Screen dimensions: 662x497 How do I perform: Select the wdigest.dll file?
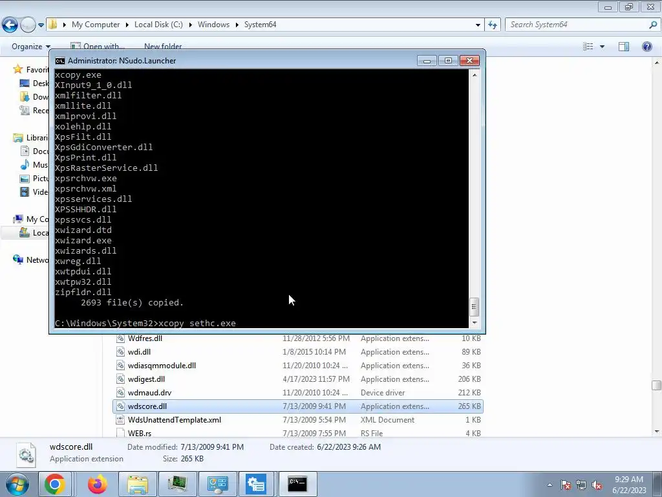(146, 379)
